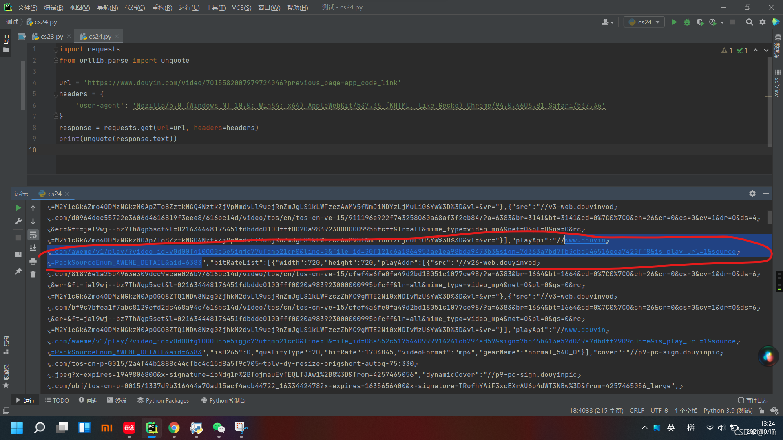
Task: Pin the run tab
Action: pos(18,271)
